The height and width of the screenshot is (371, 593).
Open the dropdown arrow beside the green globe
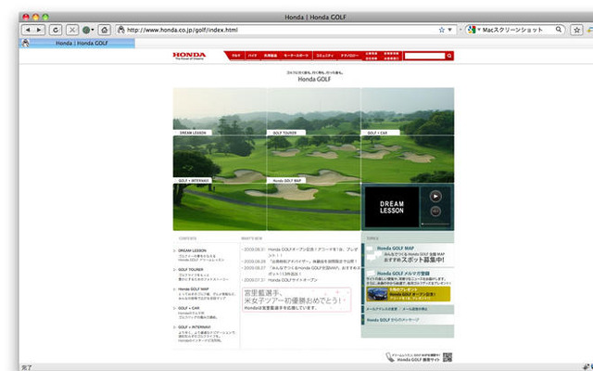(x=93, y=30)
